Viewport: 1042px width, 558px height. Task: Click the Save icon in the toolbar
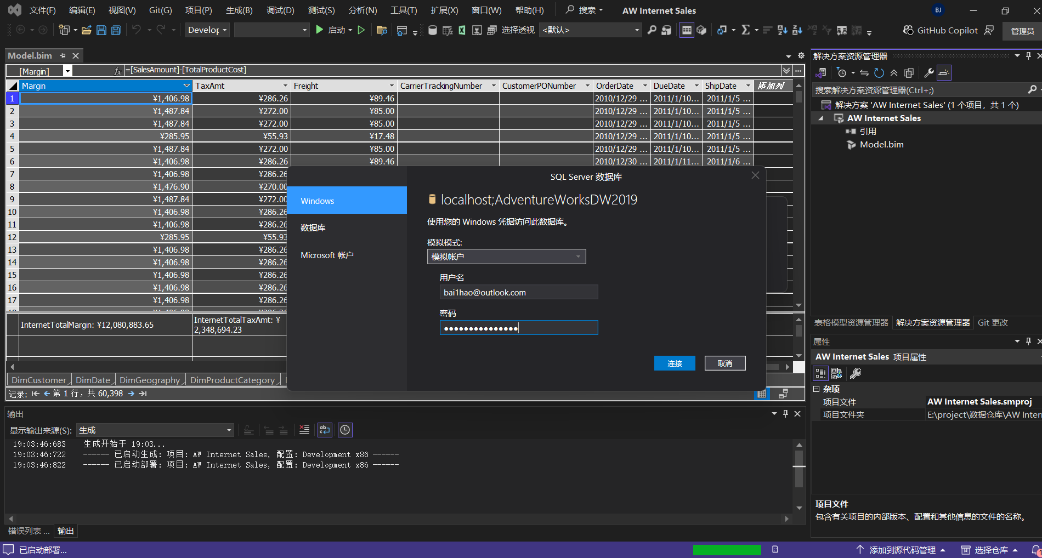coord(101,30)
